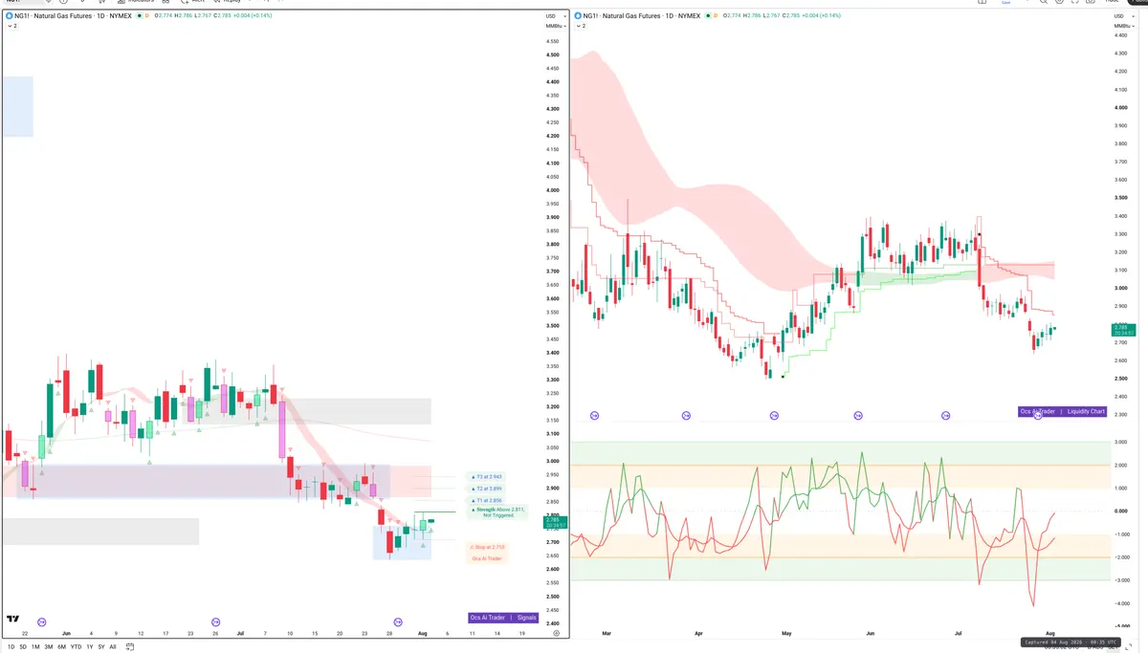This screenshot has width=1148, height=653.
Task: Select the 1Y time range
Action: click(x=90, y=646)
